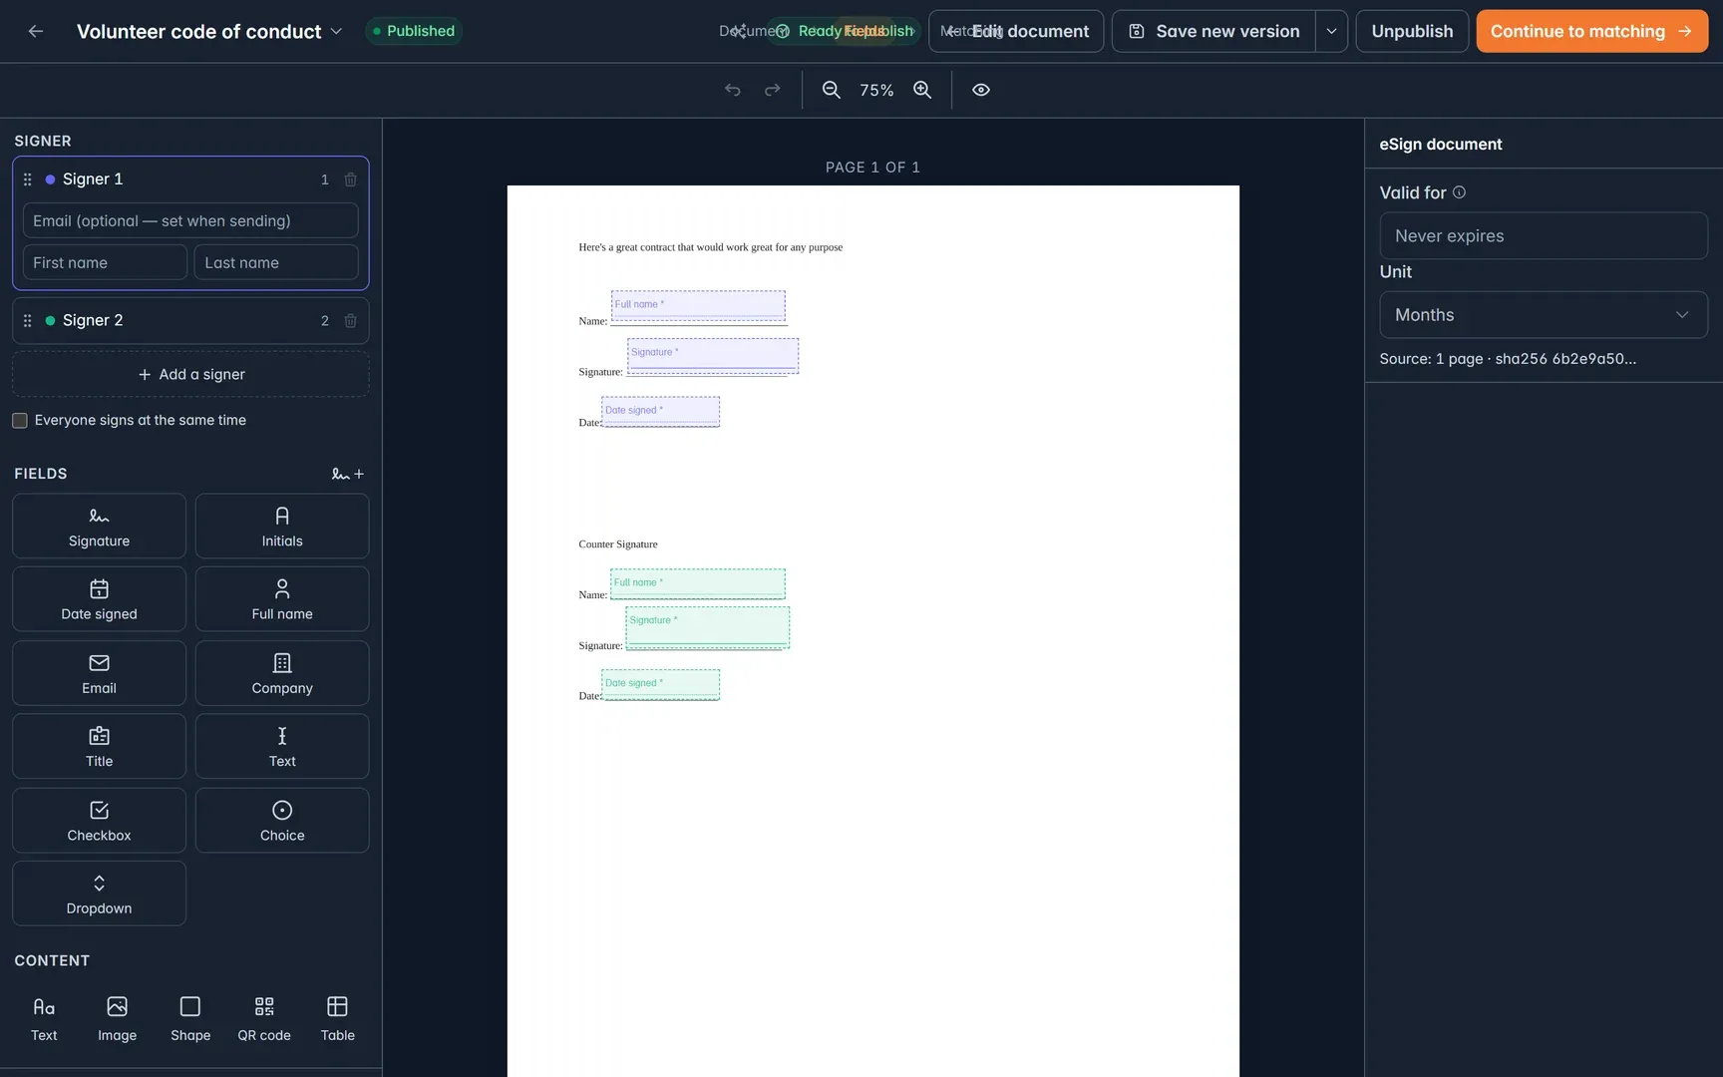Viewport: 1723px width, 1077px height.
Task: Add Text content block
Action: tap(44, 1019)
